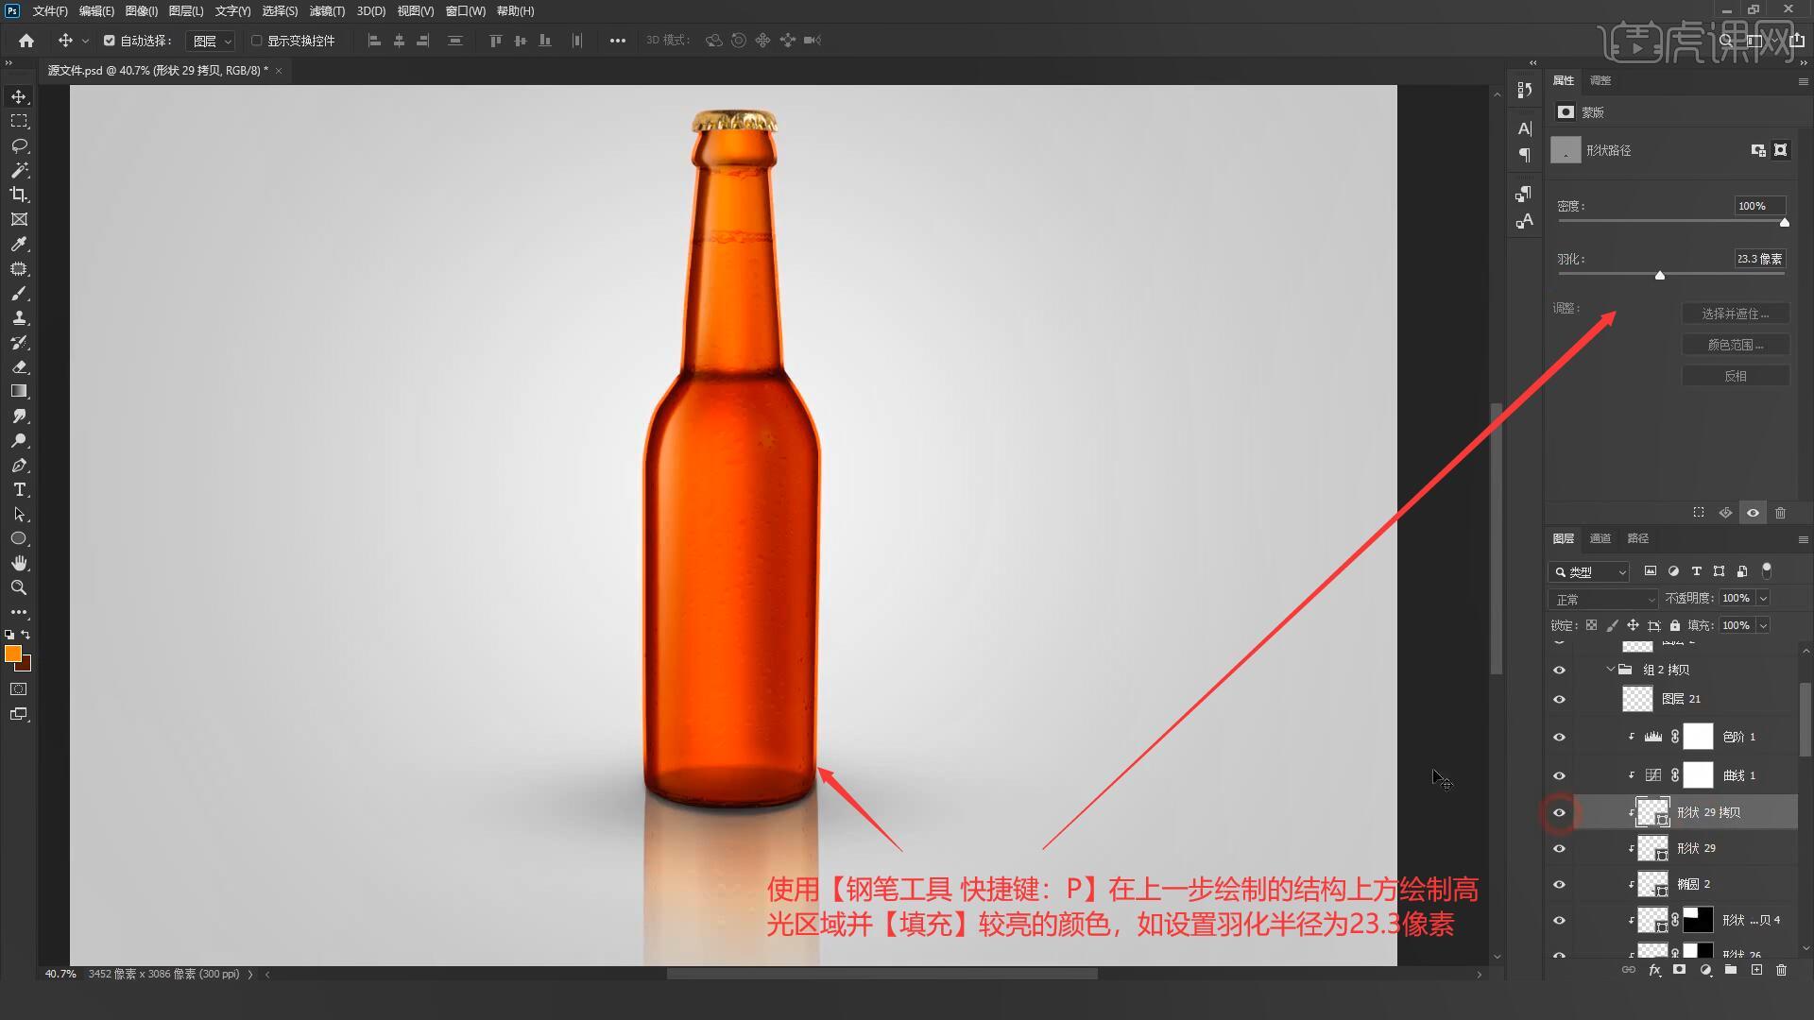
Task: Open the 滤镜(T) menu
Action: (x=327, y=11)
